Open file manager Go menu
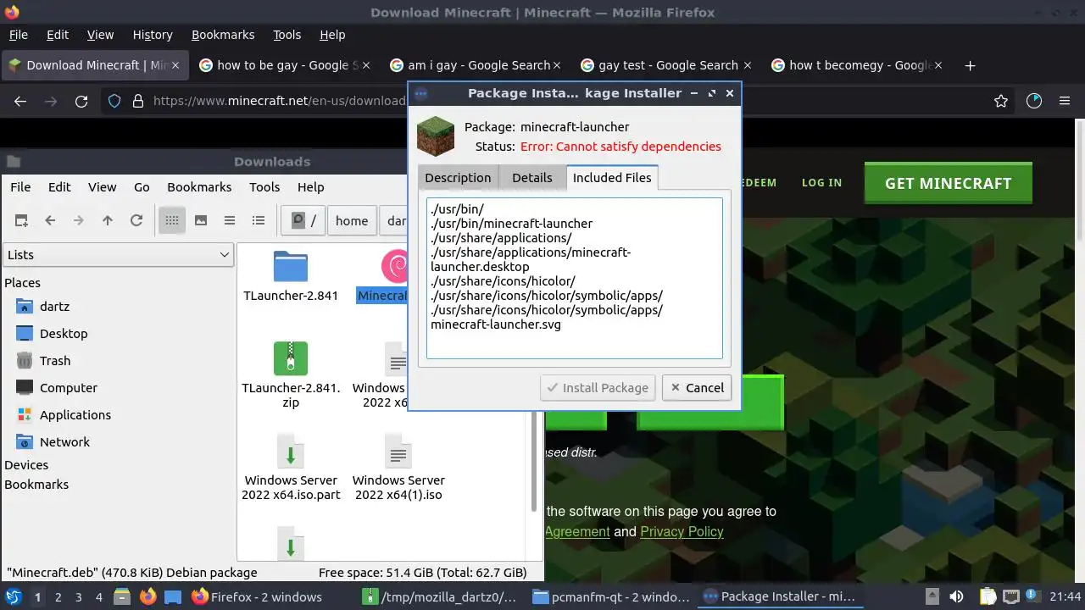1085x610 pixels. 142,187
